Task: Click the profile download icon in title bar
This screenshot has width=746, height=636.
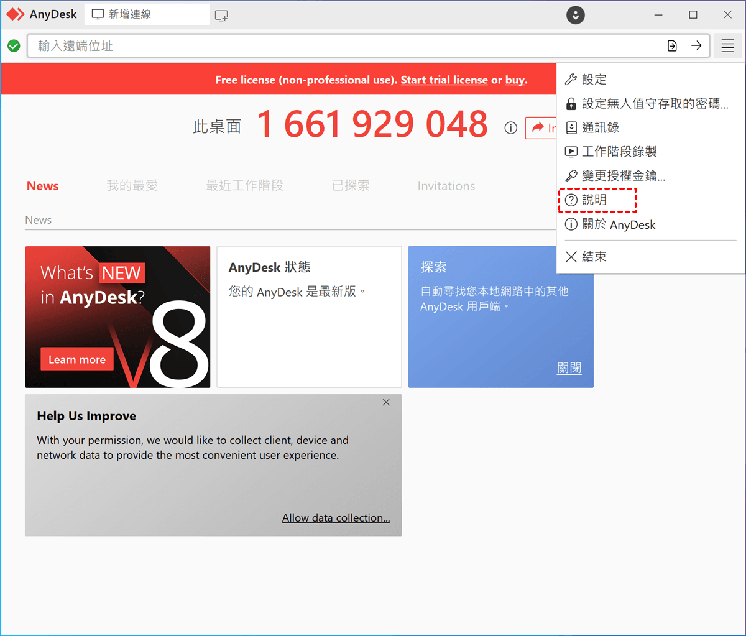Action: click(576, 15)
